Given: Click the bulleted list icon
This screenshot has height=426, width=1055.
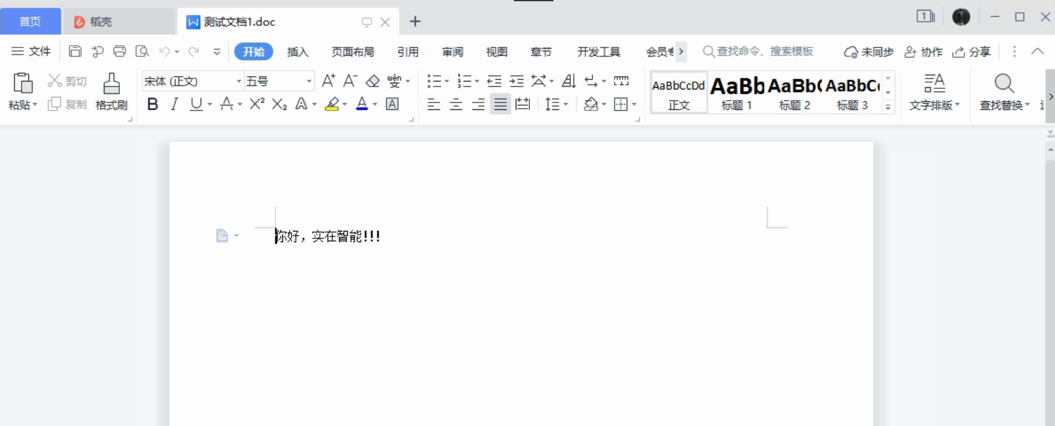Looking at the screenshot, I should pyautogui.click(x=434, y=81).
